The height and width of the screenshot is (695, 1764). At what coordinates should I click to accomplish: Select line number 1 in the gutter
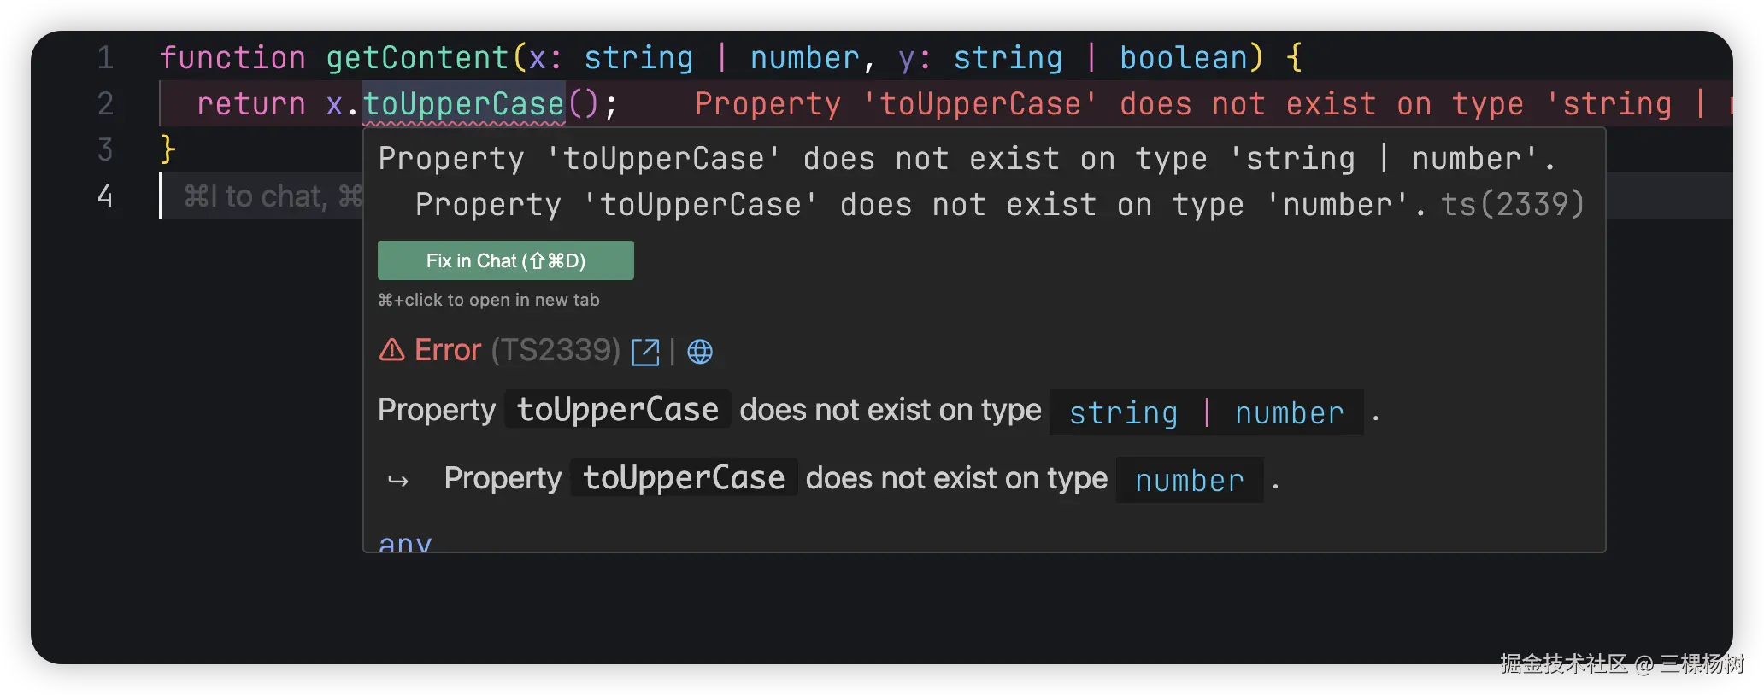click(x=105, y=58)
